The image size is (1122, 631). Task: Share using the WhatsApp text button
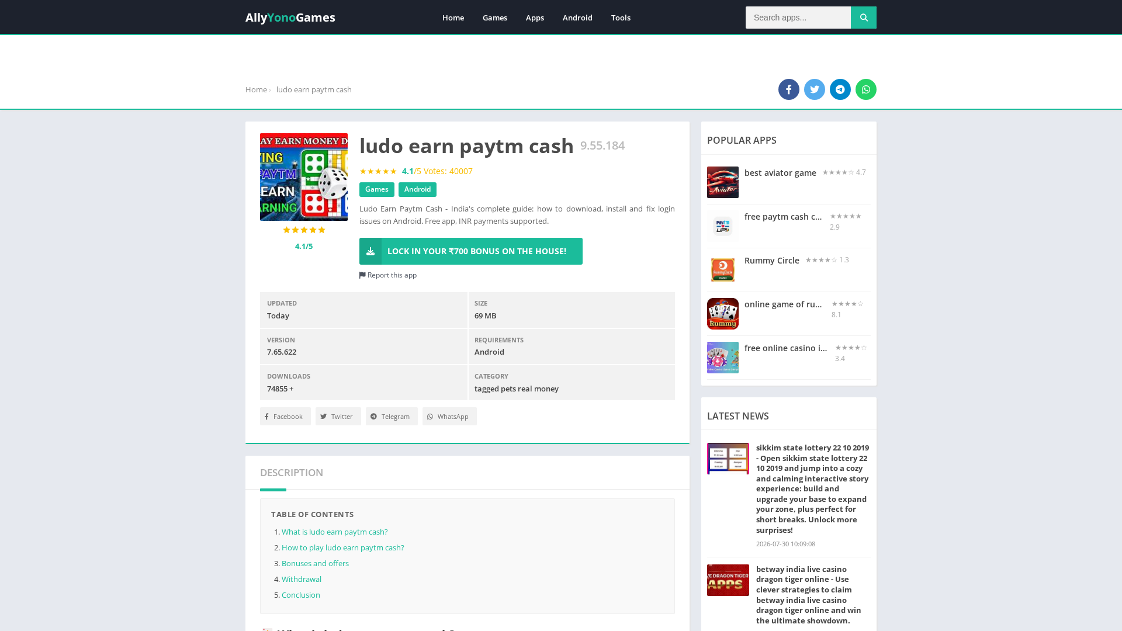pyautogui.click(x=449, y=417)
